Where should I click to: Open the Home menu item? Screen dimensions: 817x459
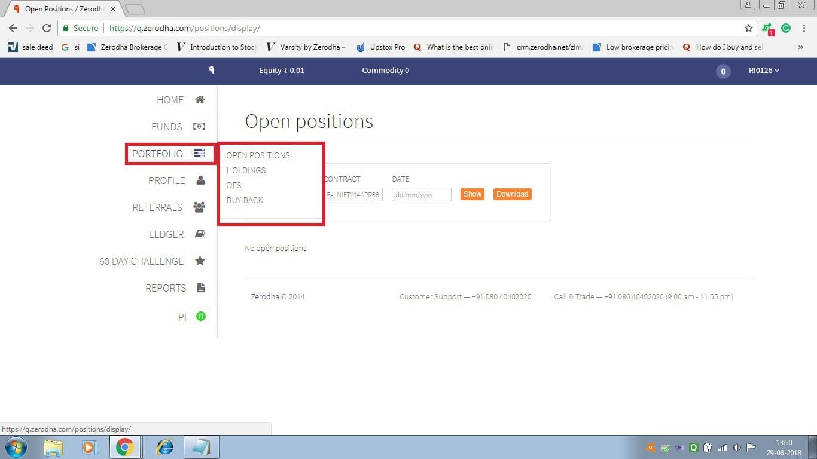click(x=170, y=100)
